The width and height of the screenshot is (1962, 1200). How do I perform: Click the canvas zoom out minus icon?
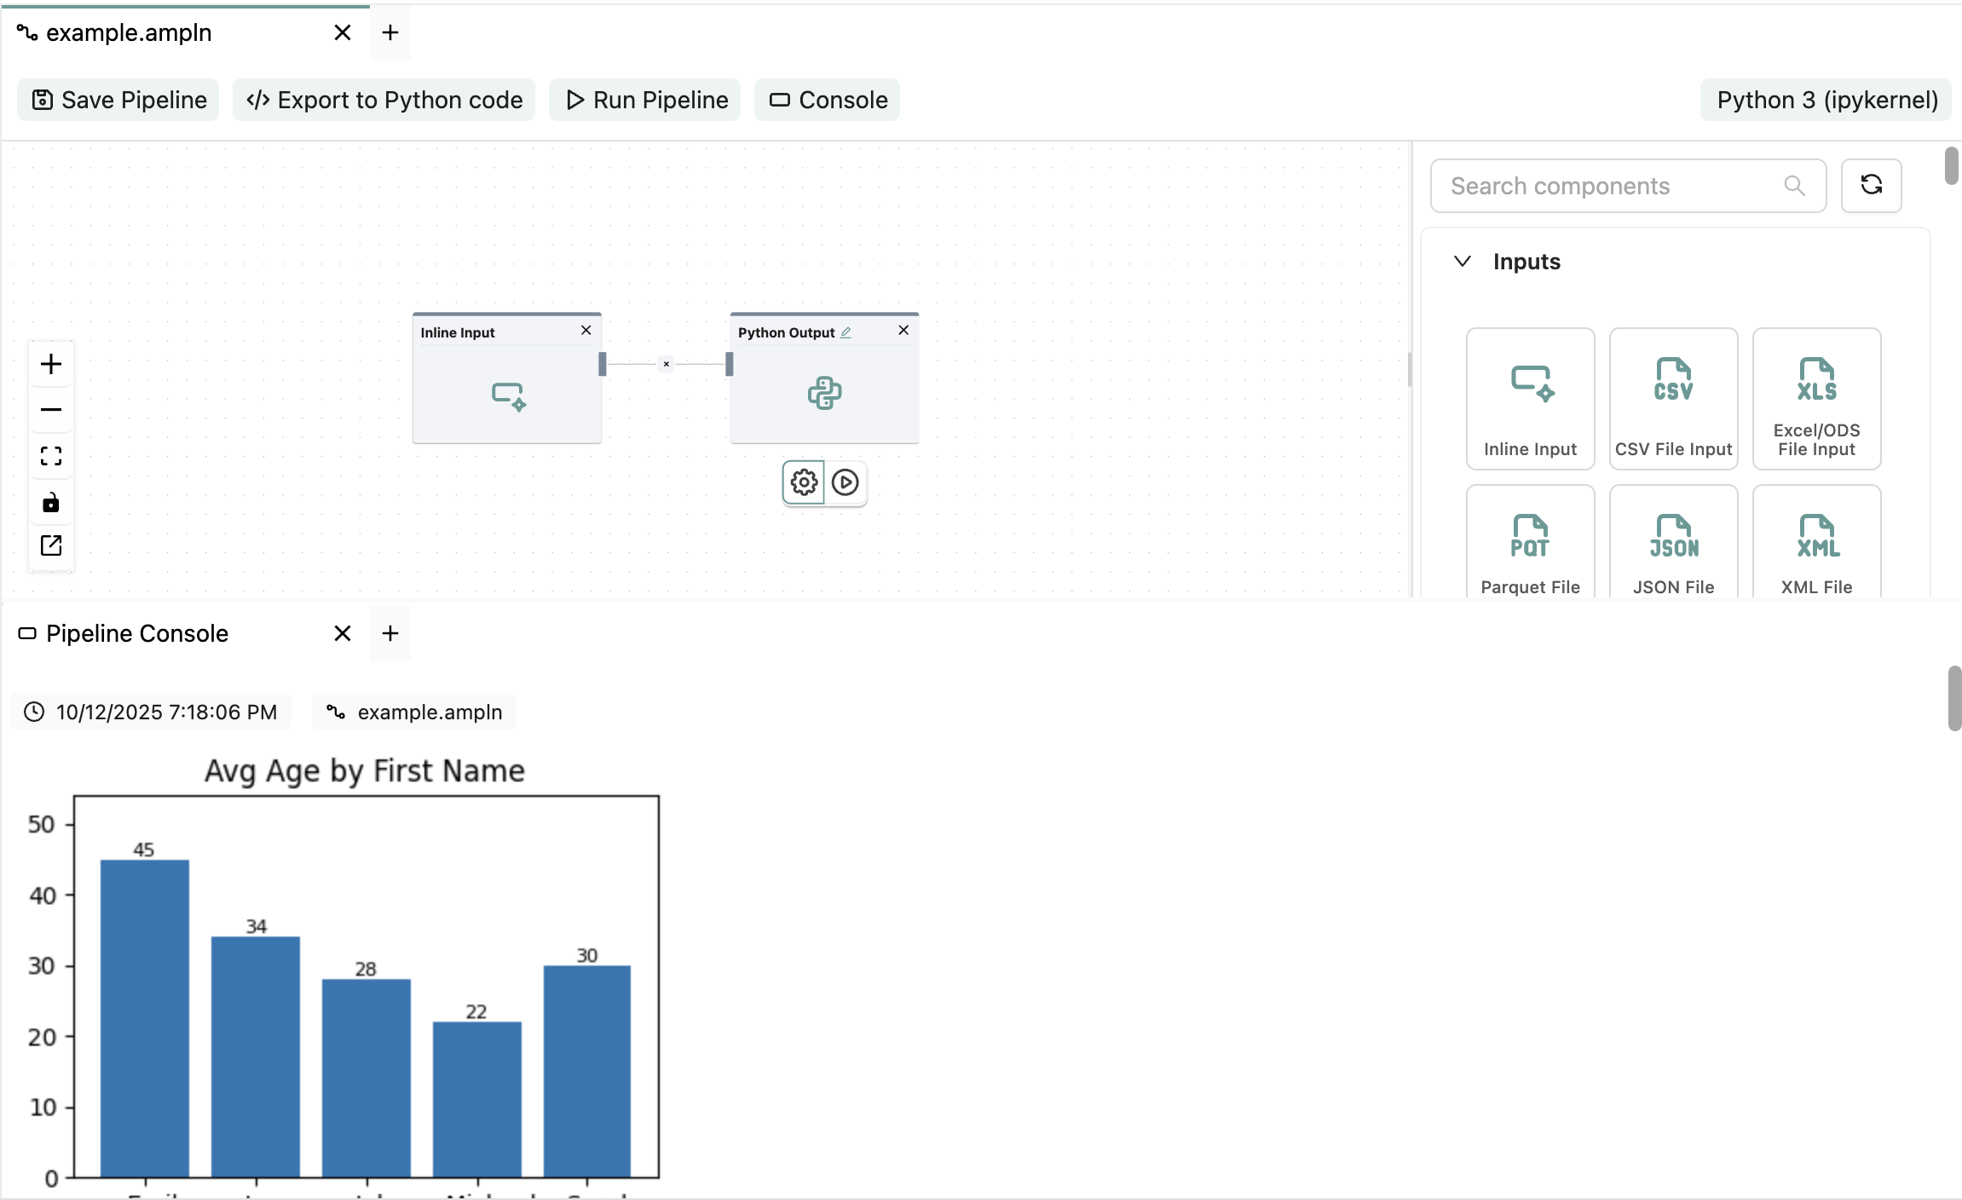(51, 410)
